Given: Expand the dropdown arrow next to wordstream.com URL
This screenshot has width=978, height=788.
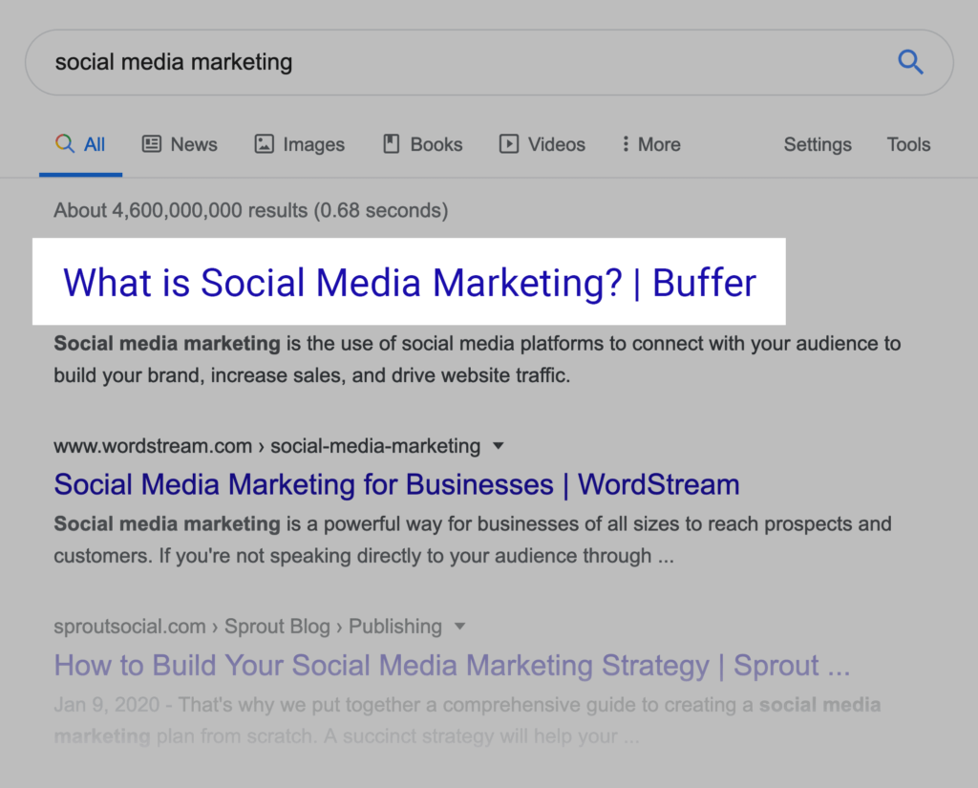Looking at the screenshot, I should click(x=498, y=446).
